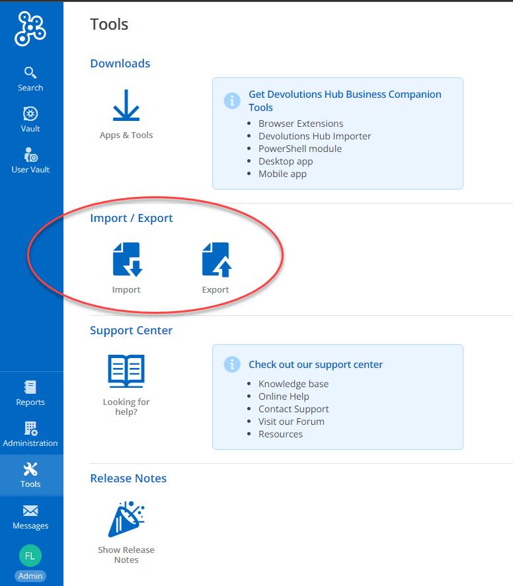Select the Tools sidebar item
513x586 pixels.
[x=30, y=475]
